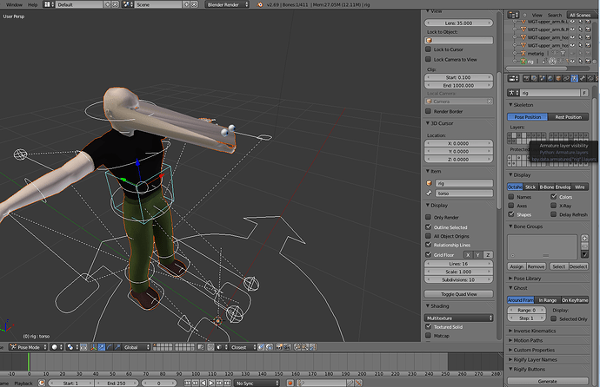Enable armature X-Ray checkbox
This screenshot has height=387, width=600.
(x=553, y=206)
